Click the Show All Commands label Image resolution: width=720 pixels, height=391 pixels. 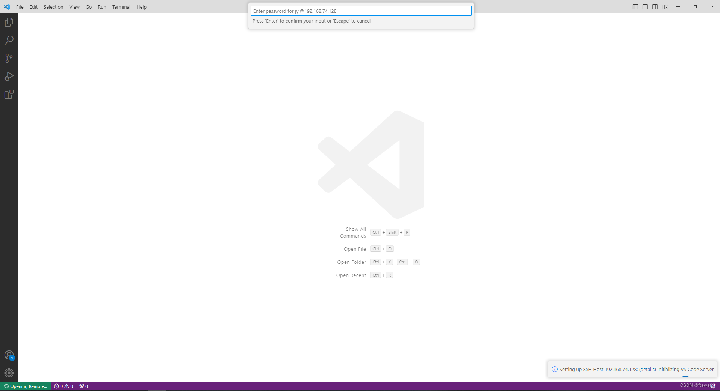[x=353, y=232]
